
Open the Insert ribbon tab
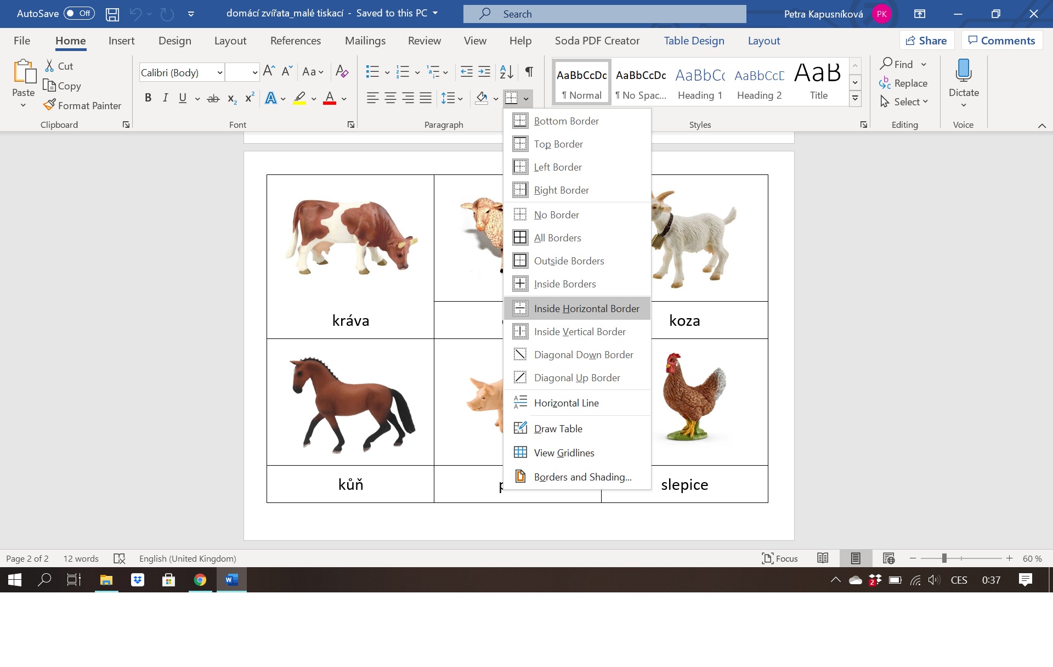click(121, 41)
